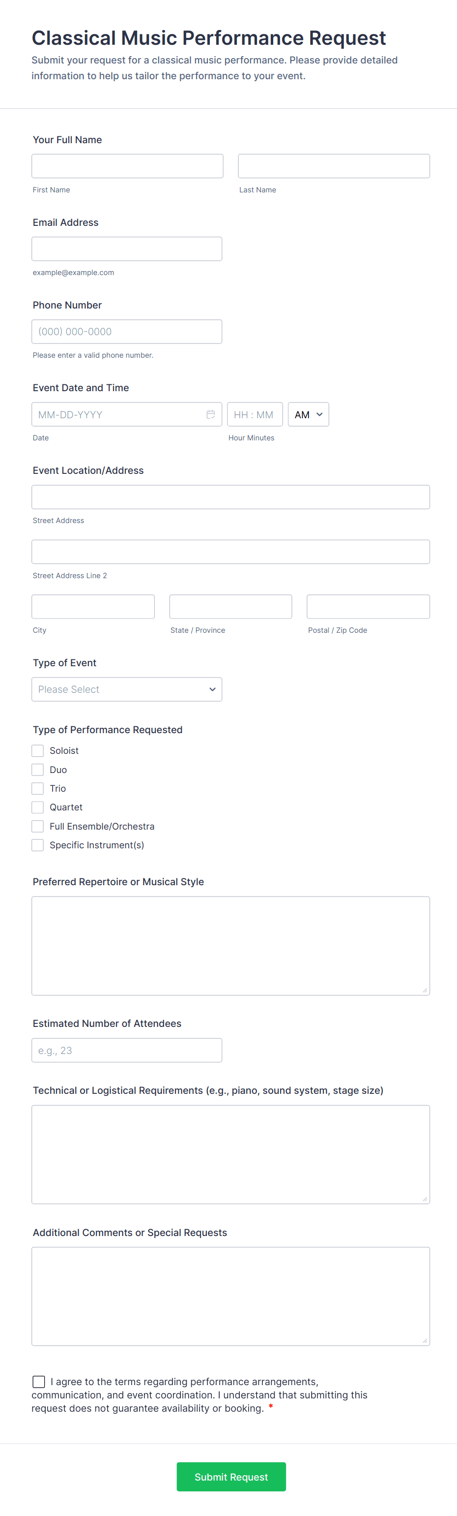Click the Estimated Number of Attendees field

(x=127, y=1050)
